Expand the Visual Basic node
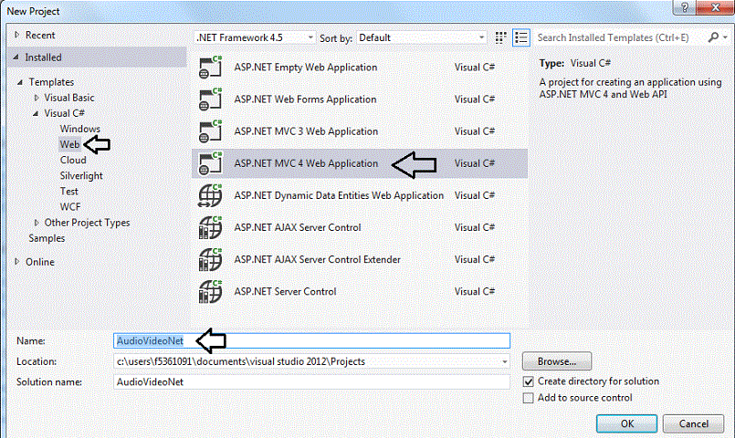This screenshot has height=438, width=735. pos(37,98)
